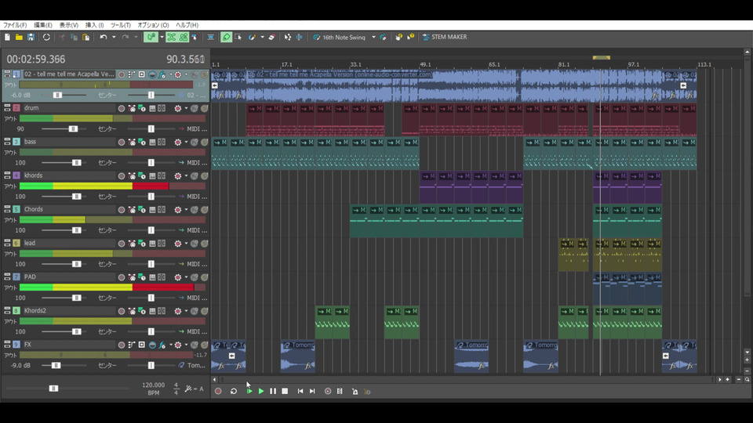
Task: Arm the drum track for recording
Action: point(122,108)
